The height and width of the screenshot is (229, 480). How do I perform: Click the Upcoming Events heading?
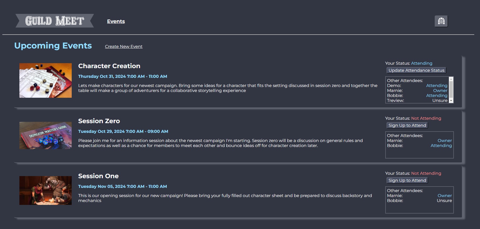(53, 46)
